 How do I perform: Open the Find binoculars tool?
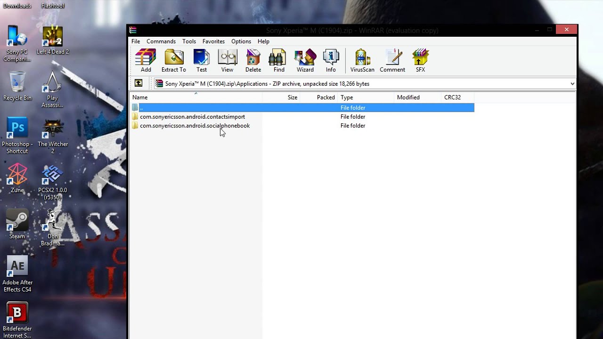coord(279,60)
